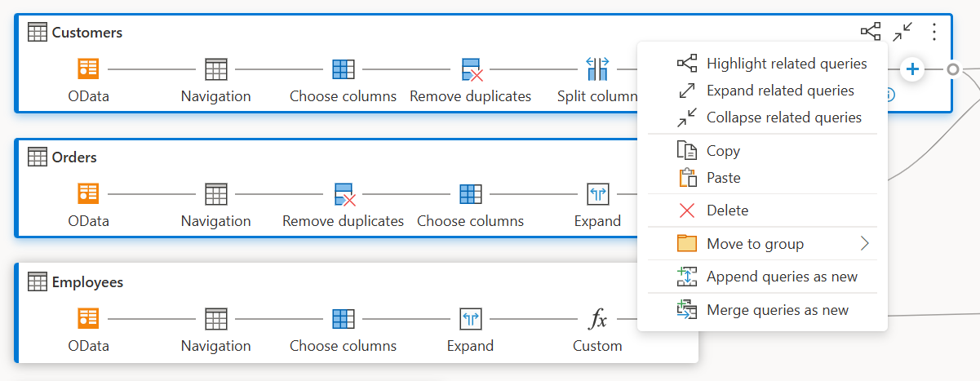980x381 pixels.
Task: Choose Delete from the context menu
Action: (726, 210)
